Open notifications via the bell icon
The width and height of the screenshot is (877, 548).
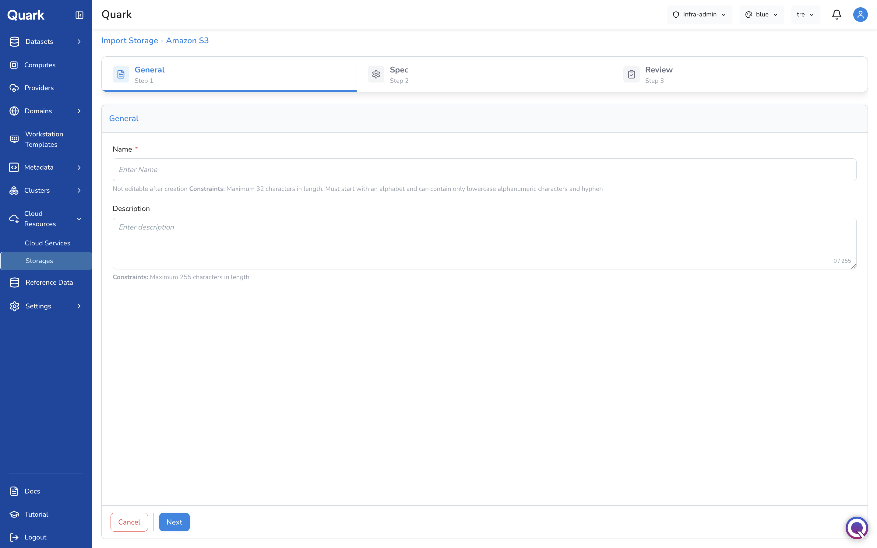[836, 15]
